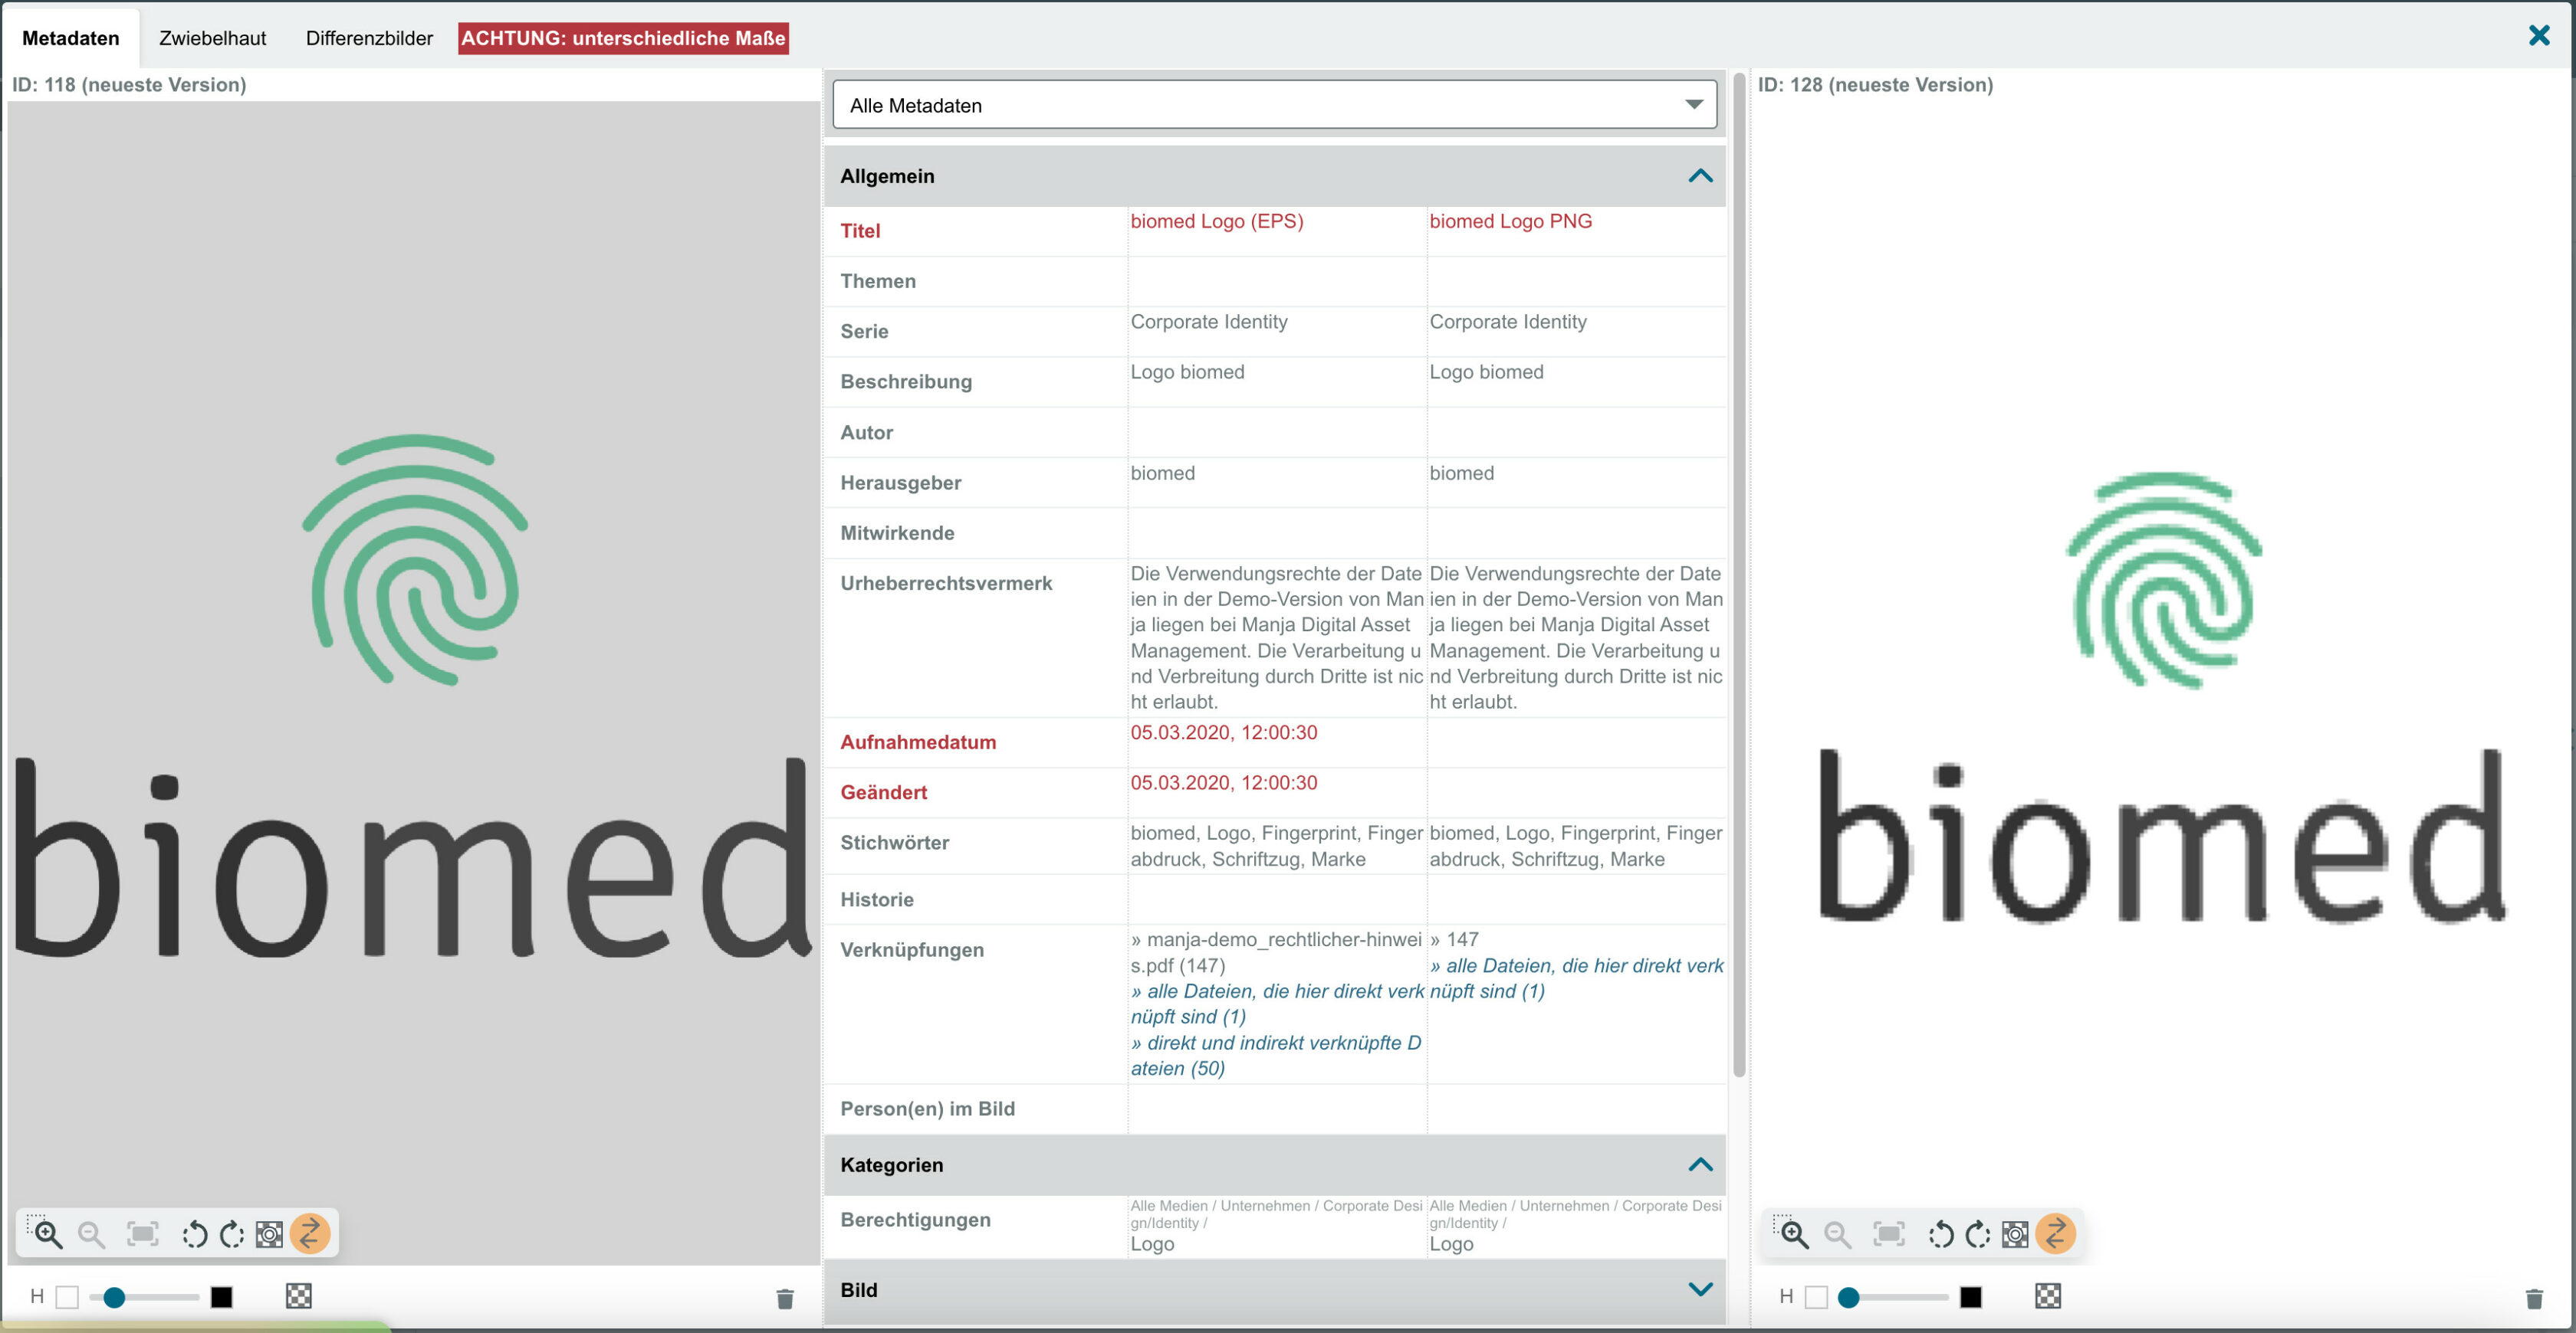This screenshot has height=1333, width=2576.
Task: Toggle the orange sync arrows on left toolbar
Action: [310, 1233]
